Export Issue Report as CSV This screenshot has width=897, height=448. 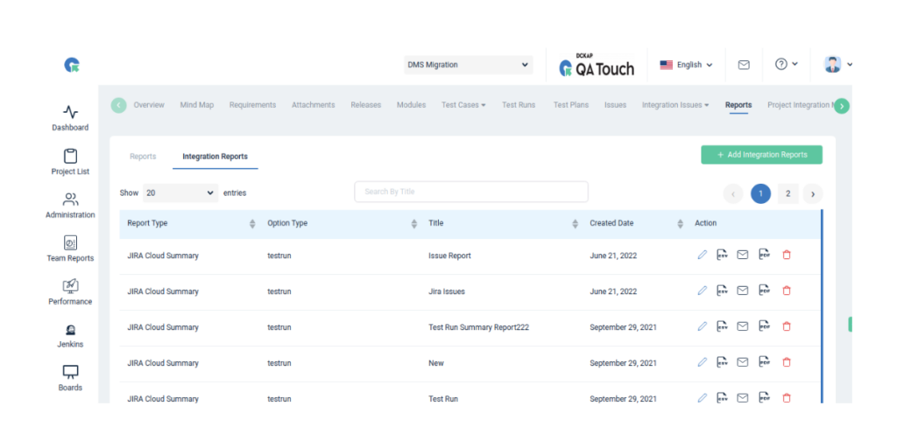point(723,255)
